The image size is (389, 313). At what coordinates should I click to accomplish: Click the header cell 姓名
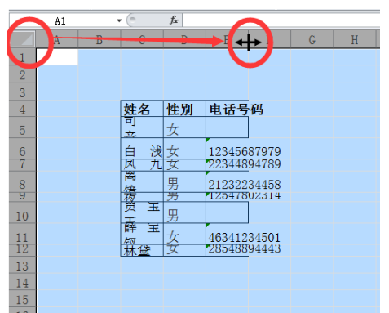(142, 109)
